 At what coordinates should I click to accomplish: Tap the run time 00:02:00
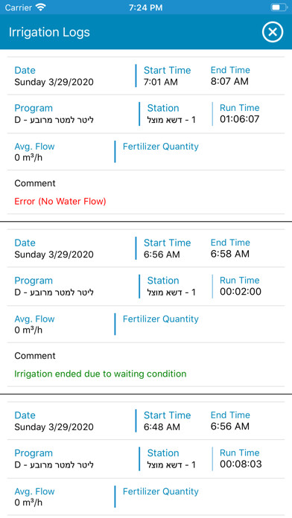pos(241,292)
